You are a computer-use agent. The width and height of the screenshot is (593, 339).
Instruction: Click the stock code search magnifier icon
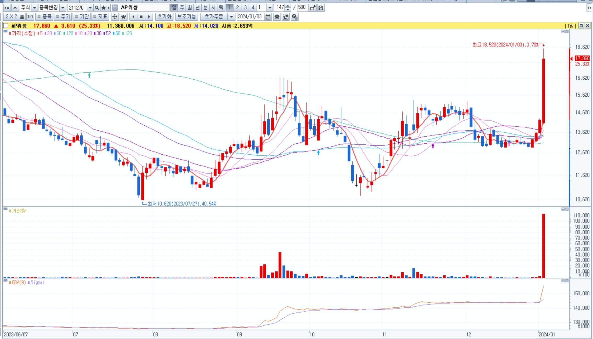(97, 8)
